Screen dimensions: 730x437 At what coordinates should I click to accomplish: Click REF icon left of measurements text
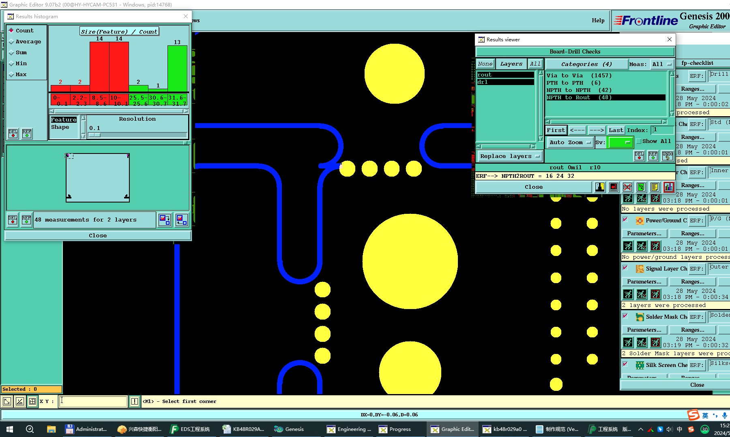(x=26, y=220)
